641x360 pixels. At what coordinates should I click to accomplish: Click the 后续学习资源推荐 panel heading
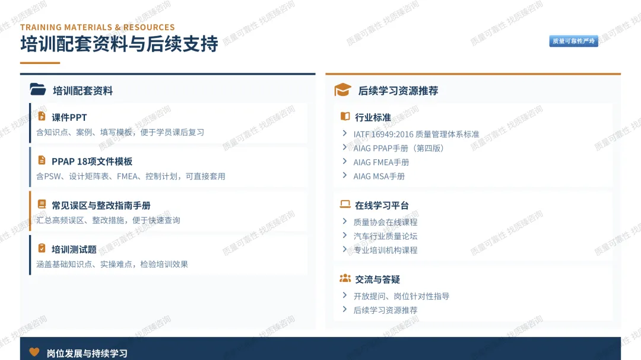tap(398, 91)
